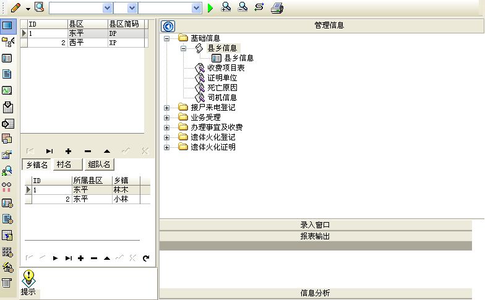Screen dimensions: 485x300
Task: Add a record with township navigator plus
Action: 81,259
